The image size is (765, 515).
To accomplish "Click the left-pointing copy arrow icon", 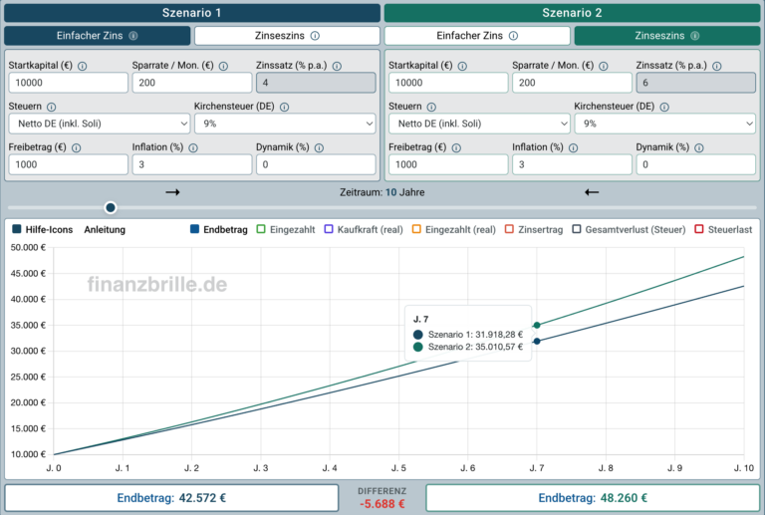I will [592, 192].
